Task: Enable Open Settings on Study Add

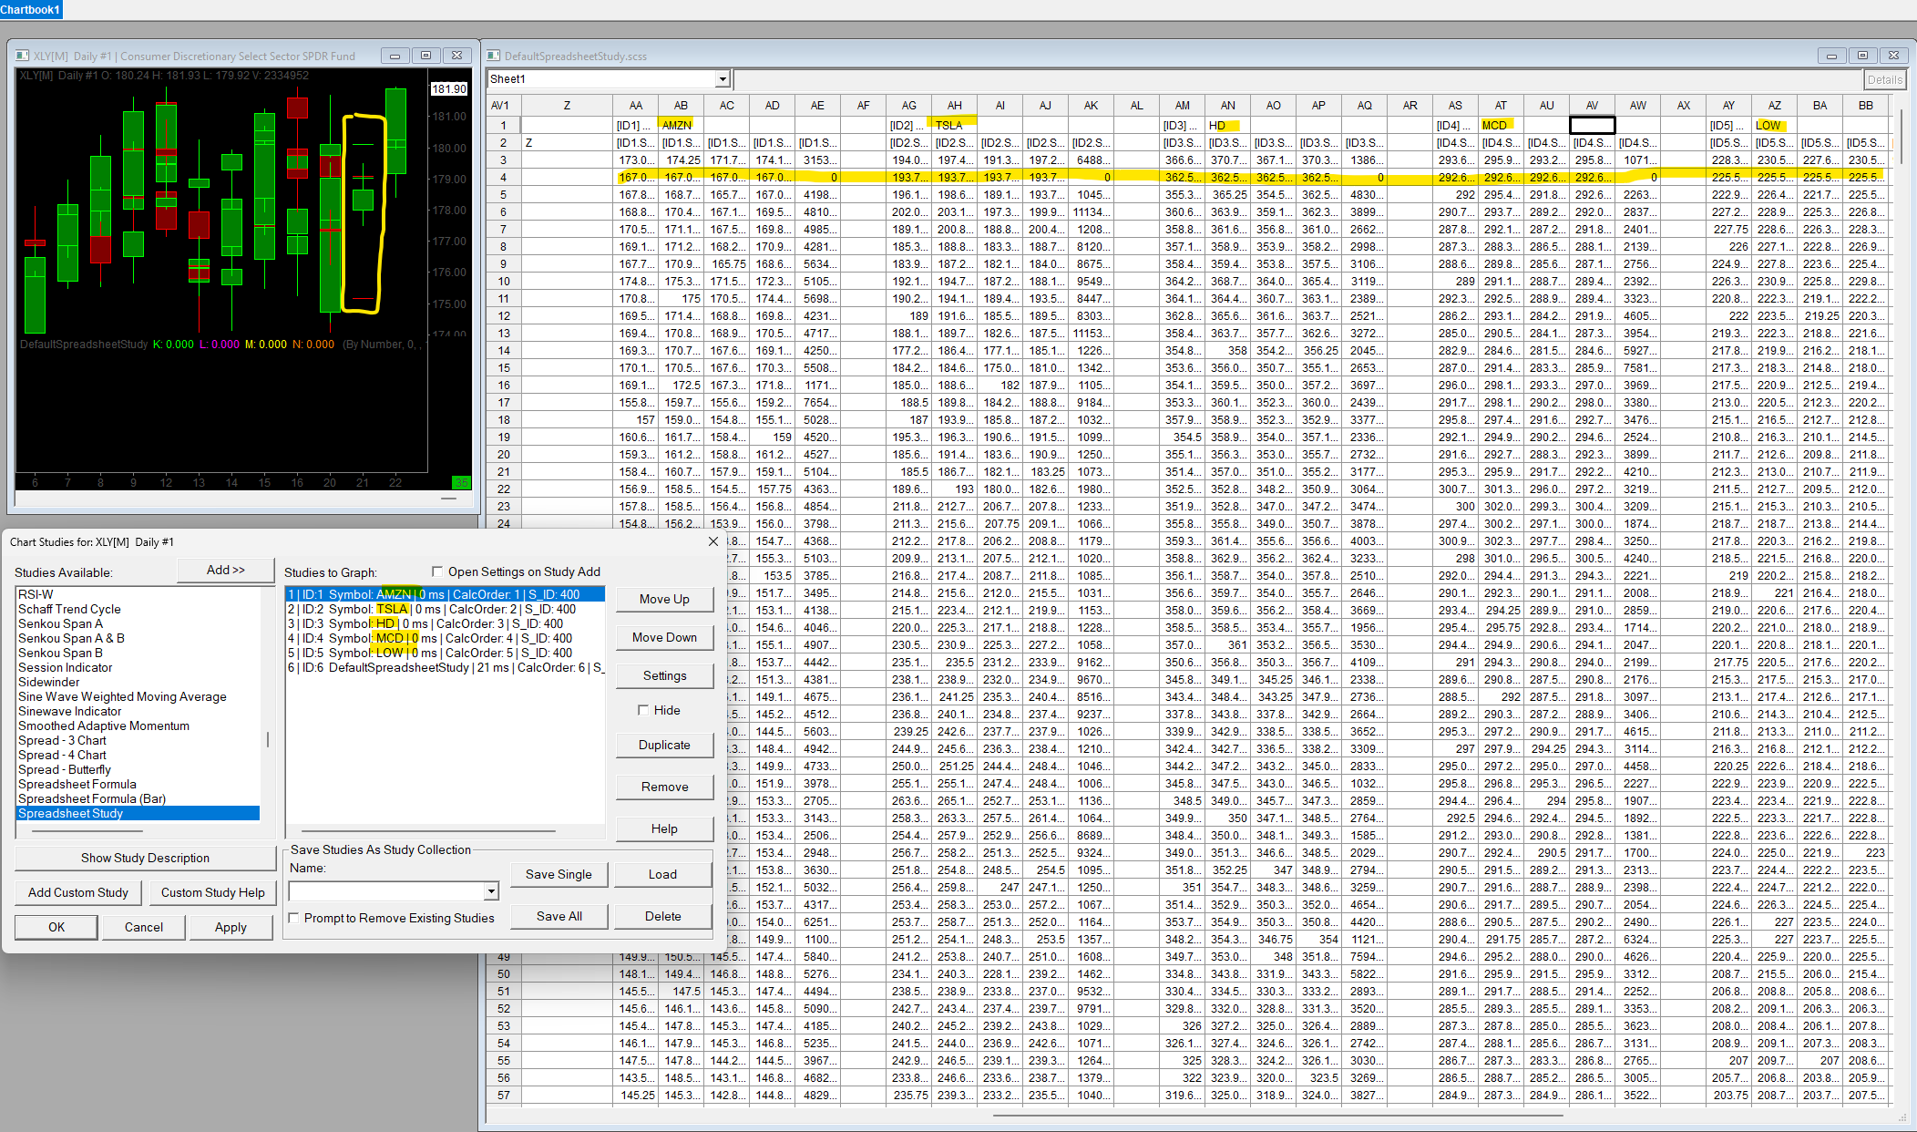Action: tap(437, 571)
